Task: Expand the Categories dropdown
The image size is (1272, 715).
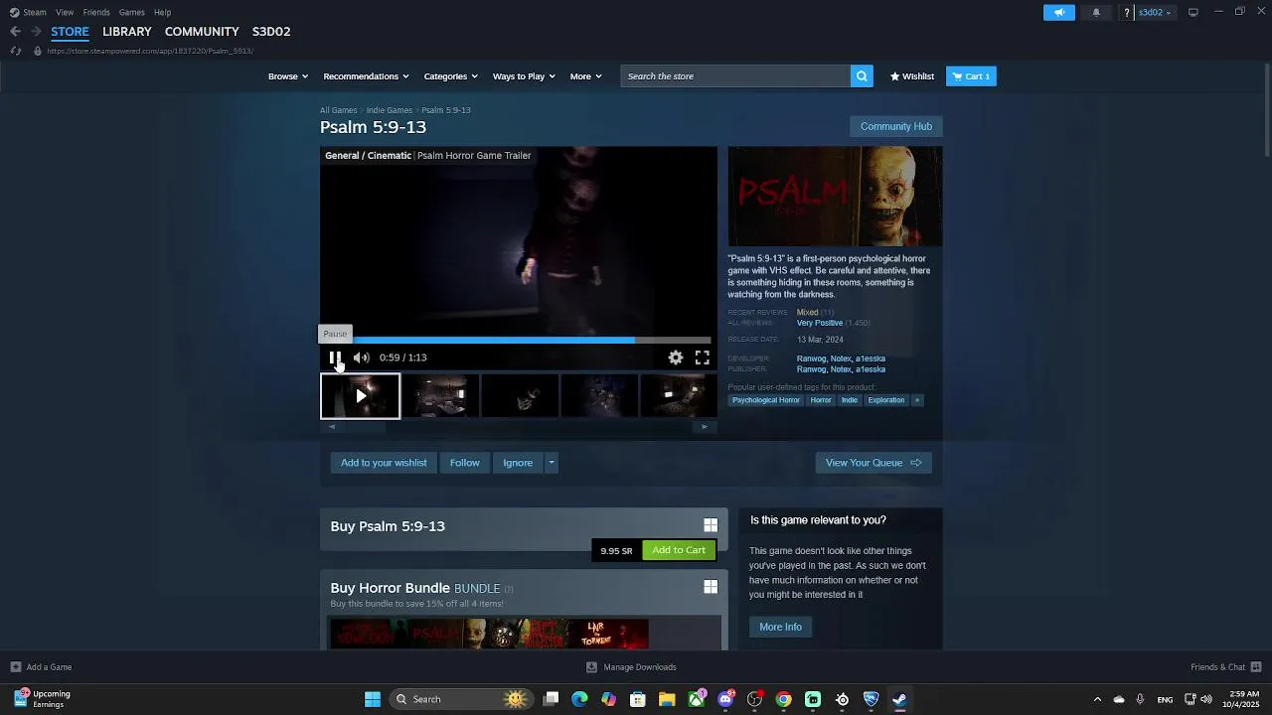Action: point(451,76)
